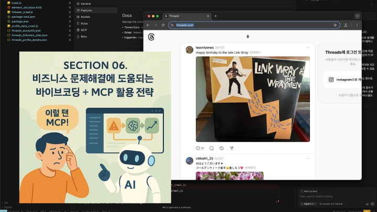
Task: Open the claude-3.7-sonnet model dropdown
Action: pyautogui.click(x=331, y=204)
